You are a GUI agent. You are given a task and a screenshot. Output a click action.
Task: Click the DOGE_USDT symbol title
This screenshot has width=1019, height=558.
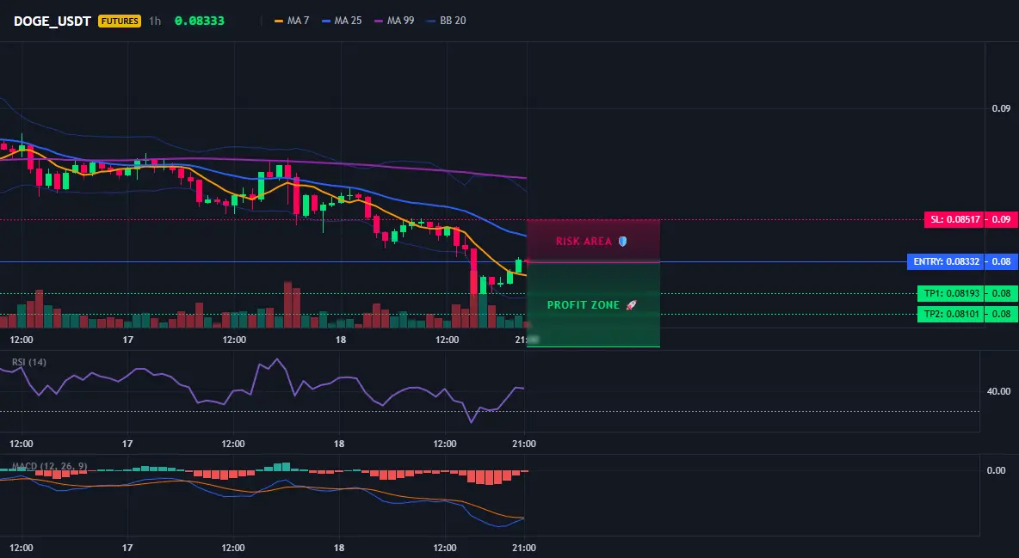point(52,21)
